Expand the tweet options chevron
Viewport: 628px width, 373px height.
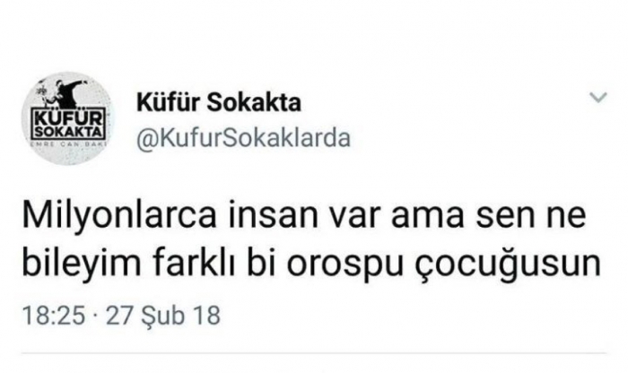pos(598,97)
